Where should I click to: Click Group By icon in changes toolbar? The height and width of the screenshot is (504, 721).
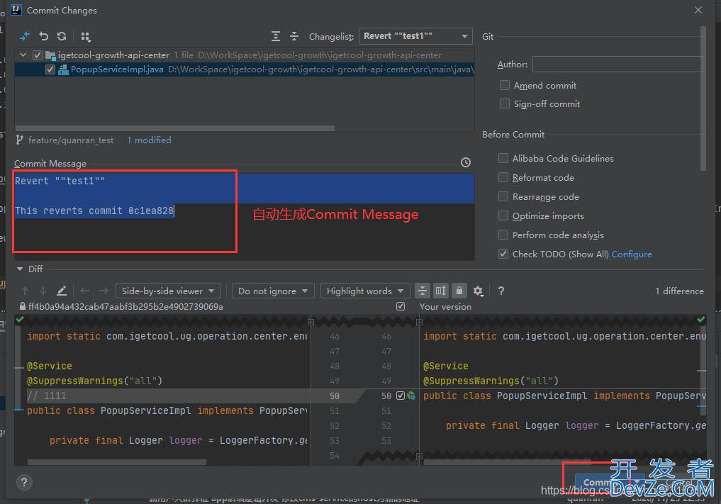tap(86, 36)
